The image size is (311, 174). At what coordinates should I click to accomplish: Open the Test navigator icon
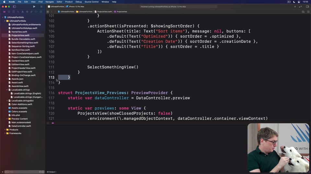coord(27,12)
